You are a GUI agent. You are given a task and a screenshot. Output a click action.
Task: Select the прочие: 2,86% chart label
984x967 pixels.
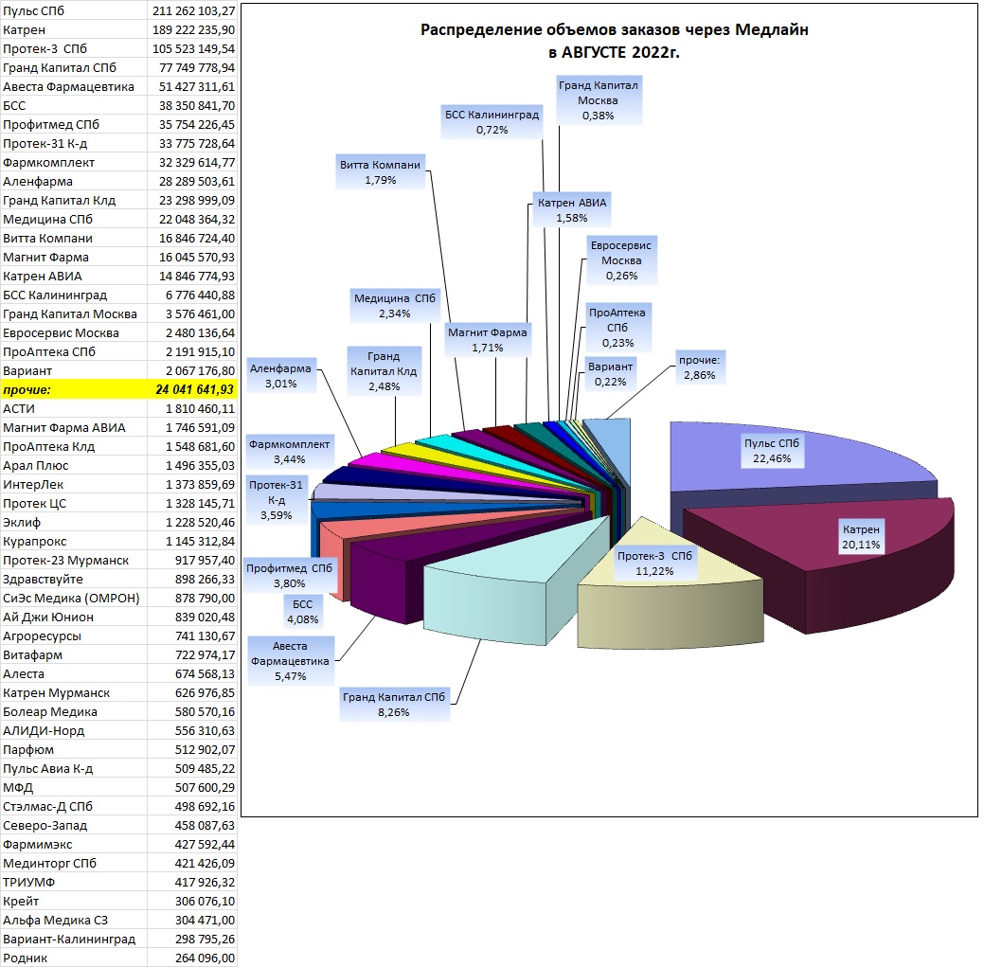(x=700, y=367)
